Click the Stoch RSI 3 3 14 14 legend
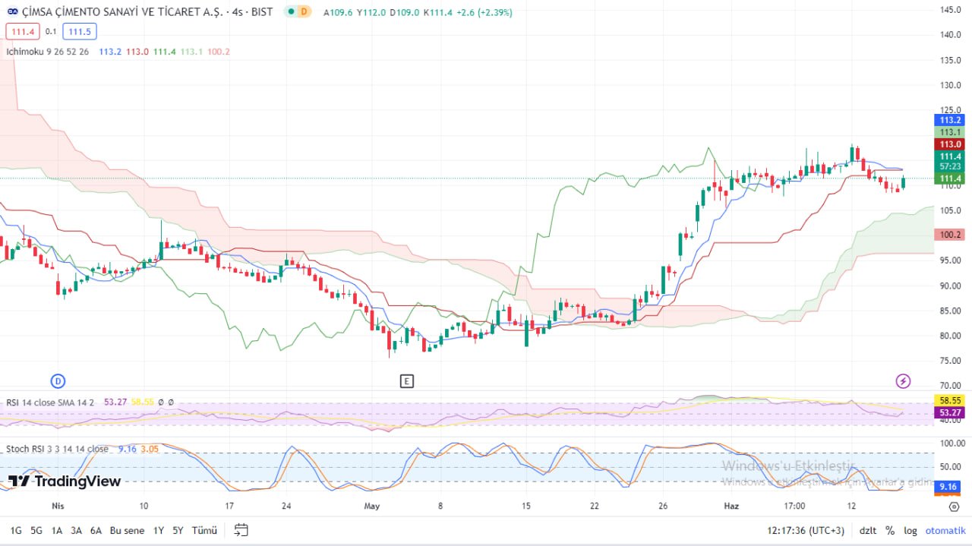972x546 pixels. click(57, 449)
